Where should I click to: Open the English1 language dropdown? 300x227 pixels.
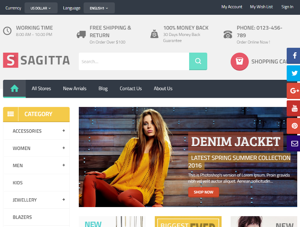point(99,8)
